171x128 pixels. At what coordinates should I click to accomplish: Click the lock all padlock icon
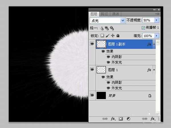point(118,36)
